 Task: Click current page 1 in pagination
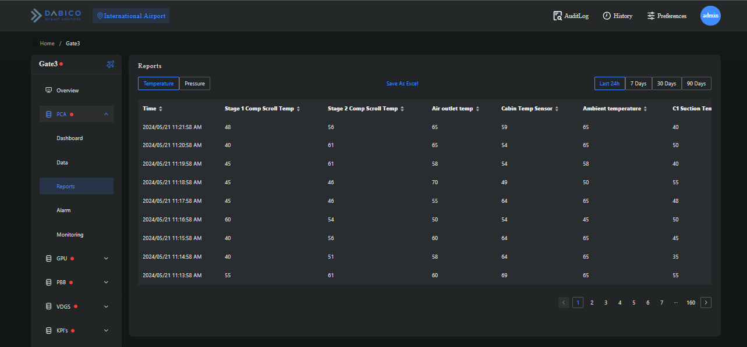[578, 302]
